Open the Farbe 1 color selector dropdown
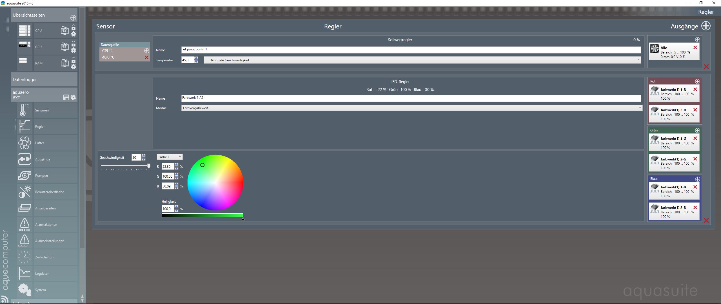The width and height of the screenshot is (721, 304). (170, 157)
